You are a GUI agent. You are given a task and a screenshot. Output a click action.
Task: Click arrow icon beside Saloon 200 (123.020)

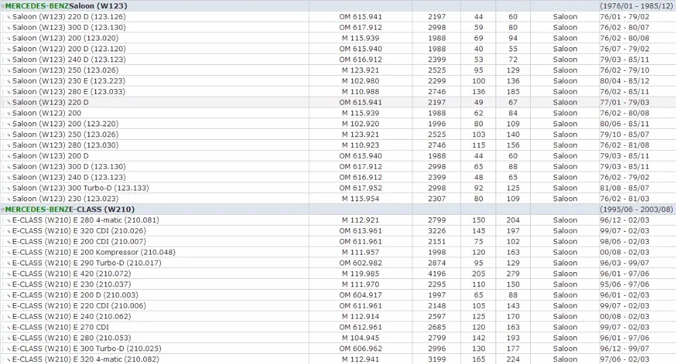[x=9, y=38]
